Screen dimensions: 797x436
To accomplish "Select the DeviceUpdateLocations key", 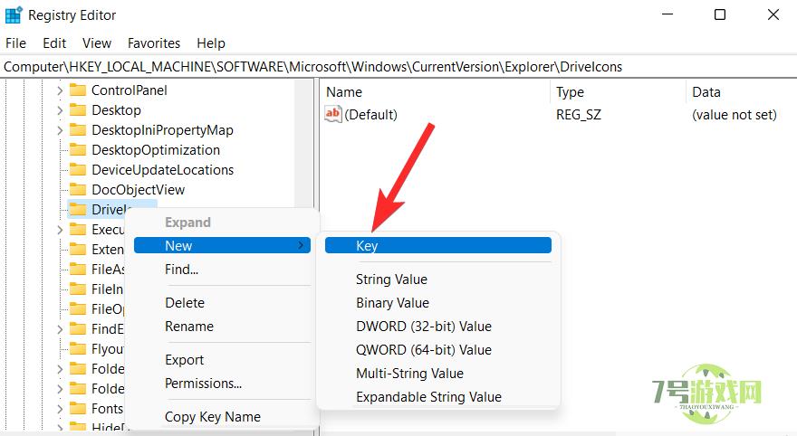I will [x=163, y=170].
